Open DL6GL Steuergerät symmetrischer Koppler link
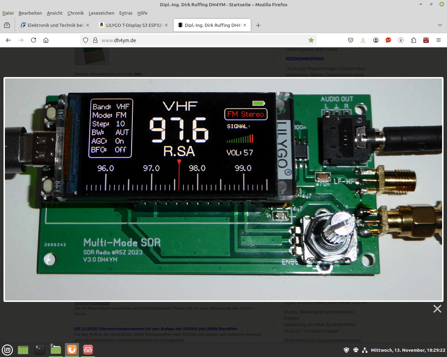 pyautogui.click(x=319, y=315)
